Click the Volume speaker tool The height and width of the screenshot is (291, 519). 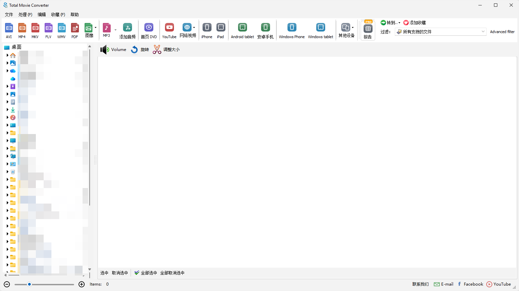113,50
